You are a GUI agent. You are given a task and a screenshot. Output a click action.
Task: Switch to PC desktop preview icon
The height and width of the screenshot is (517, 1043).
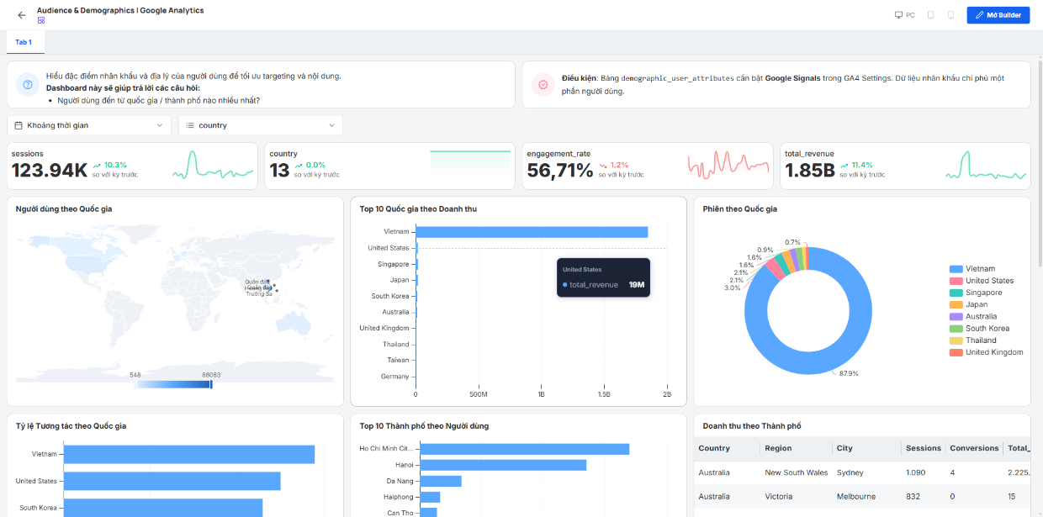899,15
